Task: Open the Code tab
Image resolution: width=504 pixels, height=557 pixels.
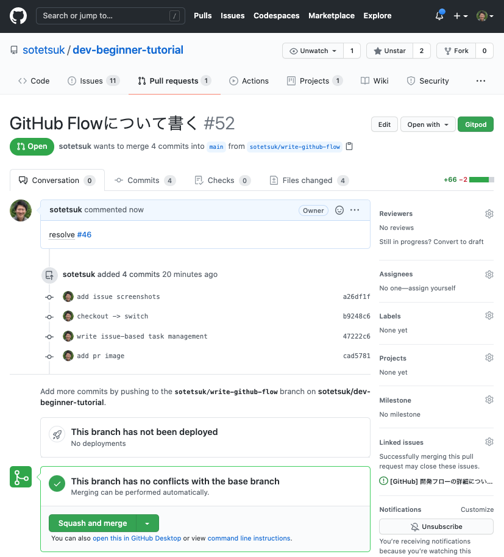Action: pyautogui.click(x=34, y=81)
